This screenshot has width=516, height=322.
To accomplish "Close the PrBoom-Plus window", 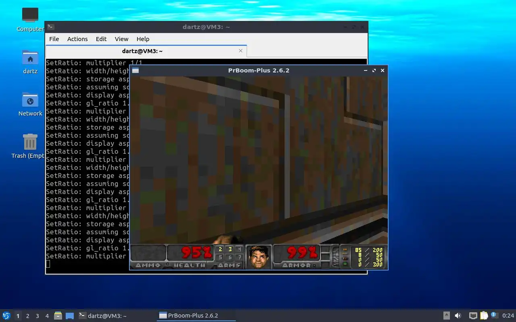I will [383, 70].
